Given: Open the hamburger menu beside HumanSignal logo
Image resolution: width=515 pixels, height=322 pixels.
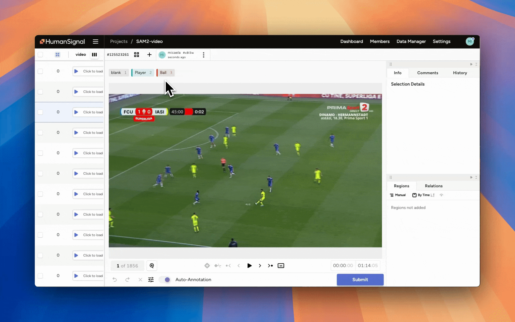Looking at the screenshot, I should tap(96, 41).
